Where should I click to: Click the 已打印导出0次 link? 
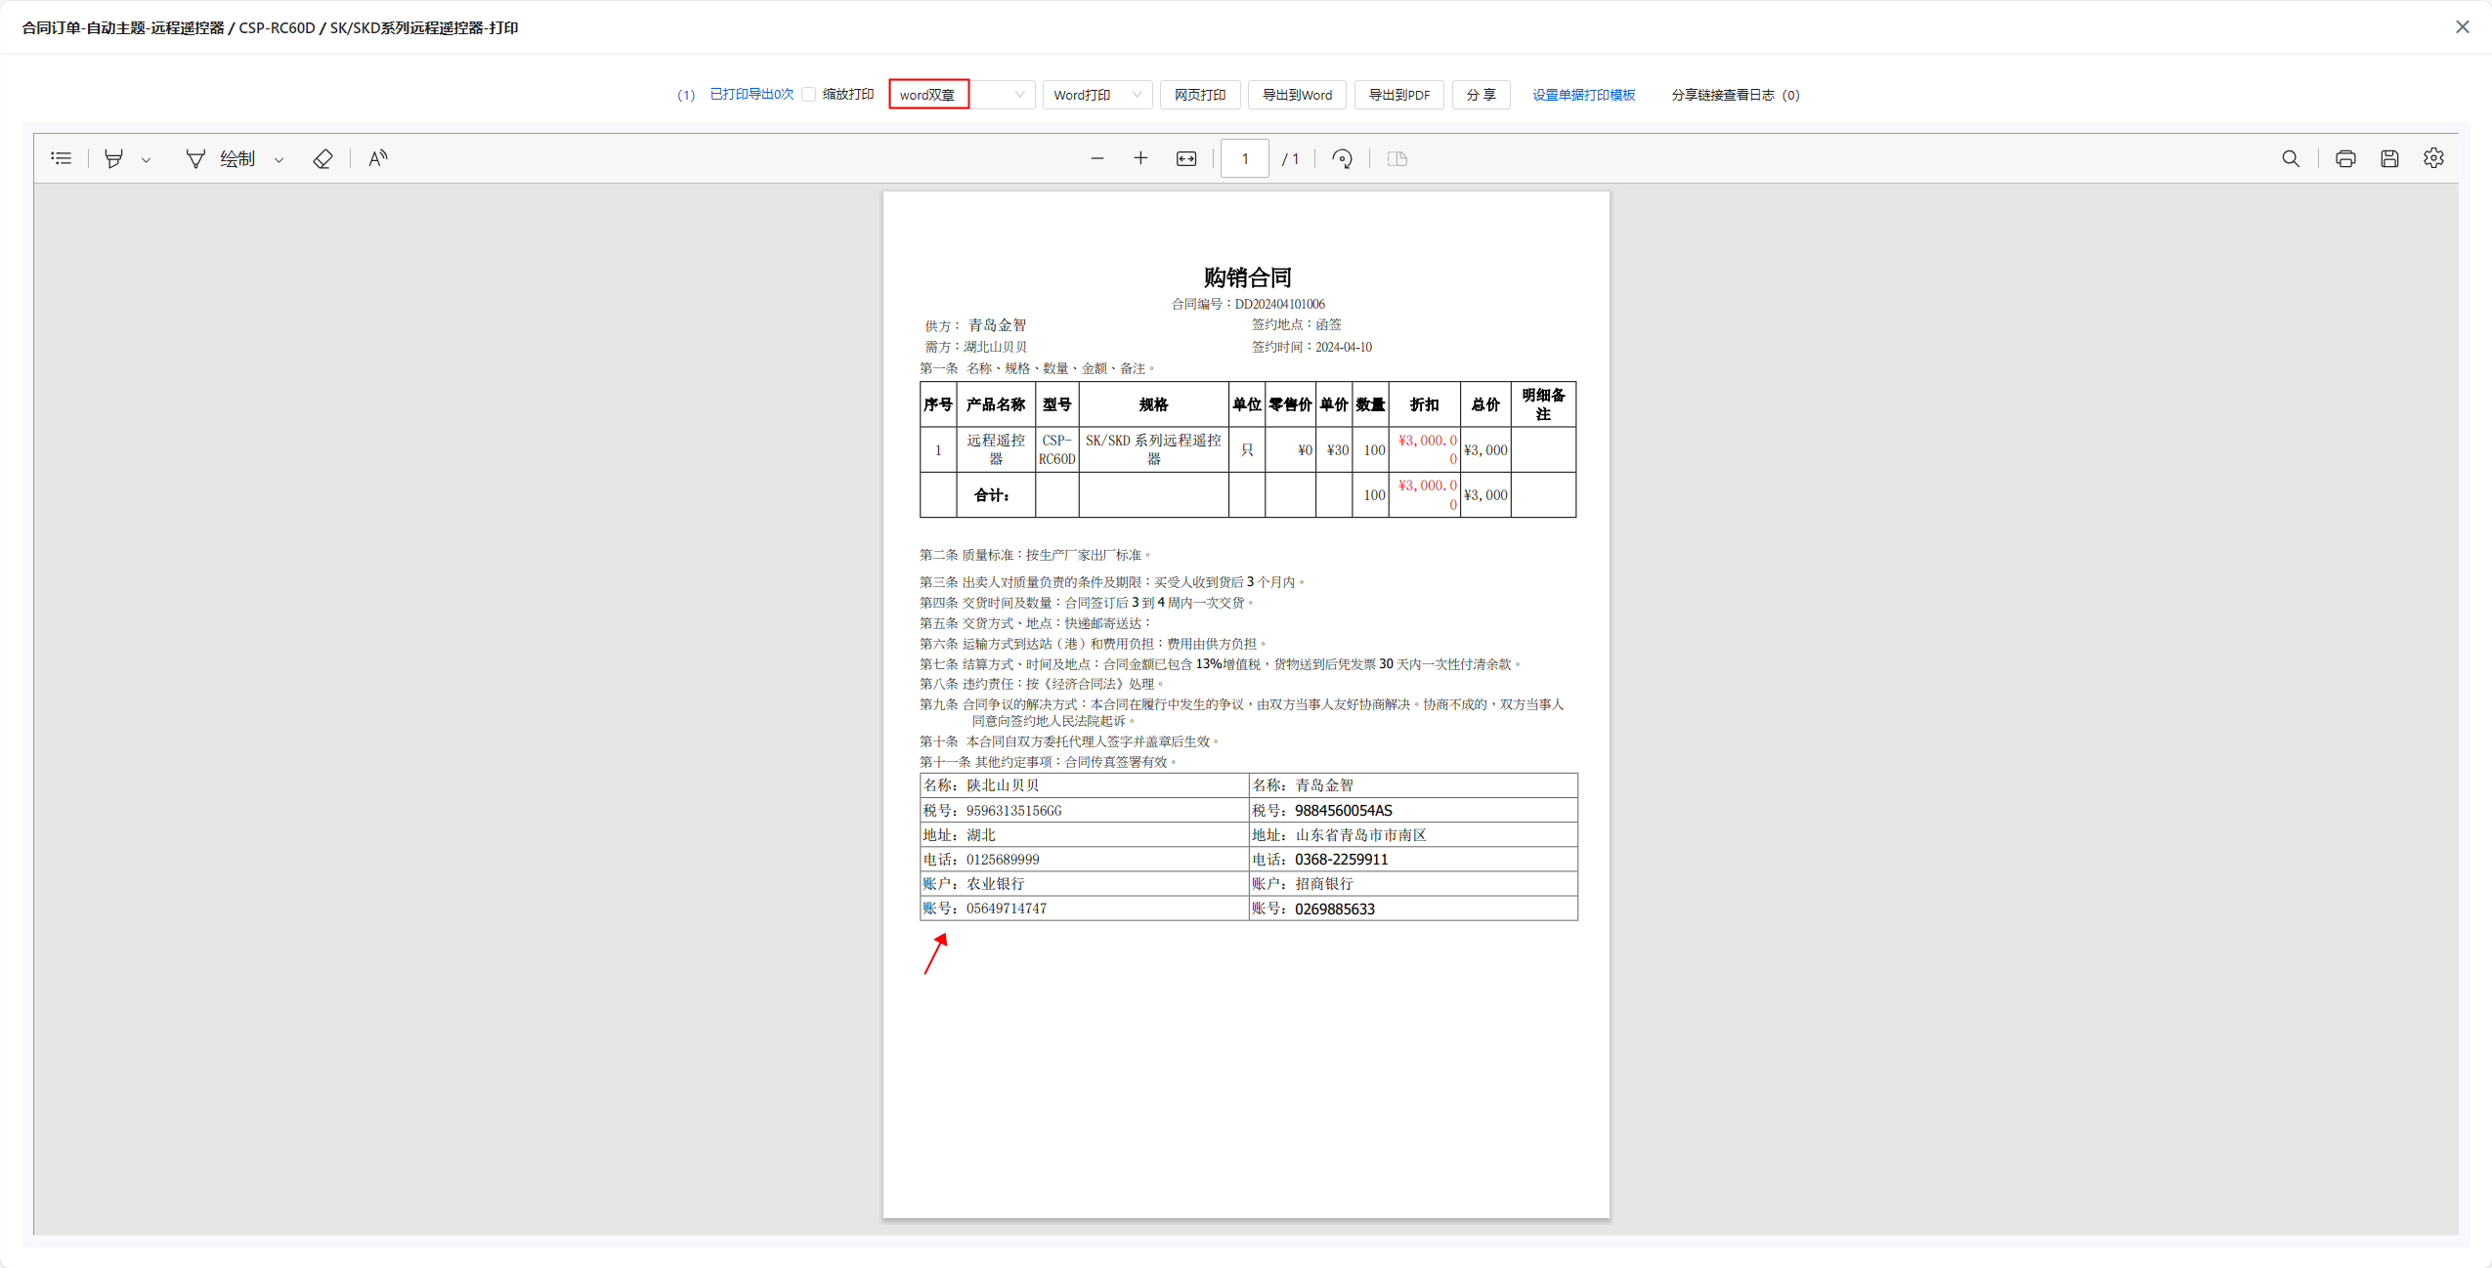(752, 95)
